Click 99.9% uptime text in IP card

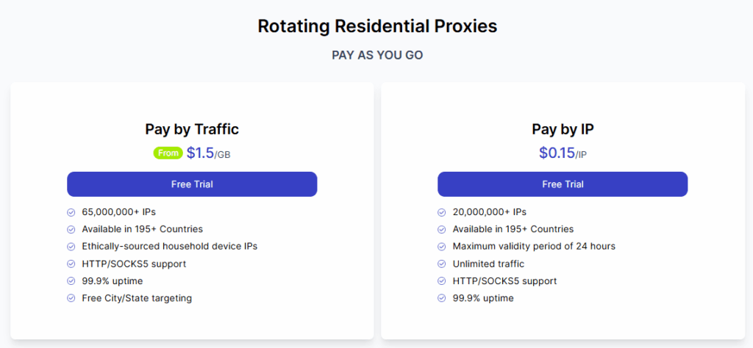click(x=483, y=298)
